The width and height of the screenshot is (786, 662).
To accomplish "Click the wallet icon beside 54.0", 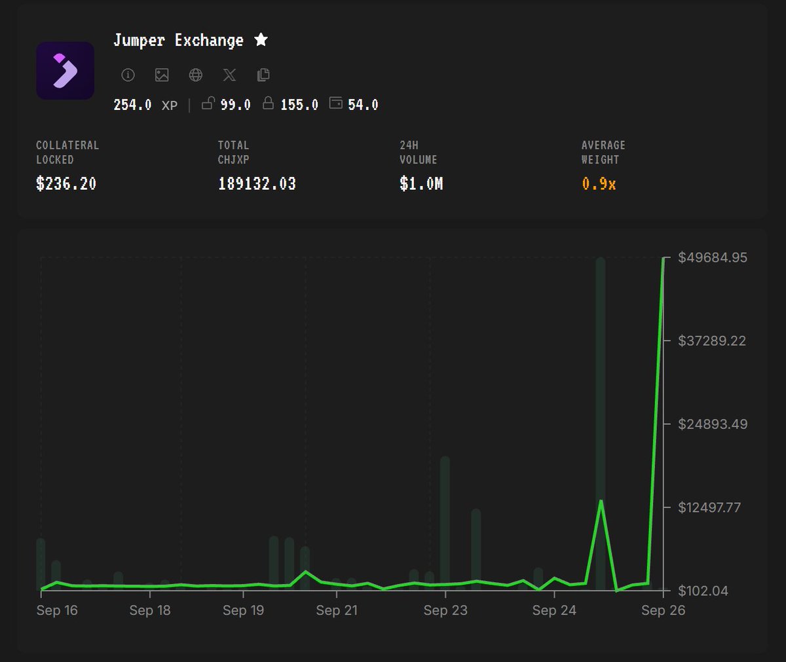I will 336,103.
